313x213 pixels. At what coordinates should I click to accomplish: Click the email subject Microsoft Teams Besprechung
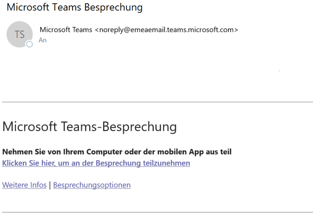[x=74, y=7]
